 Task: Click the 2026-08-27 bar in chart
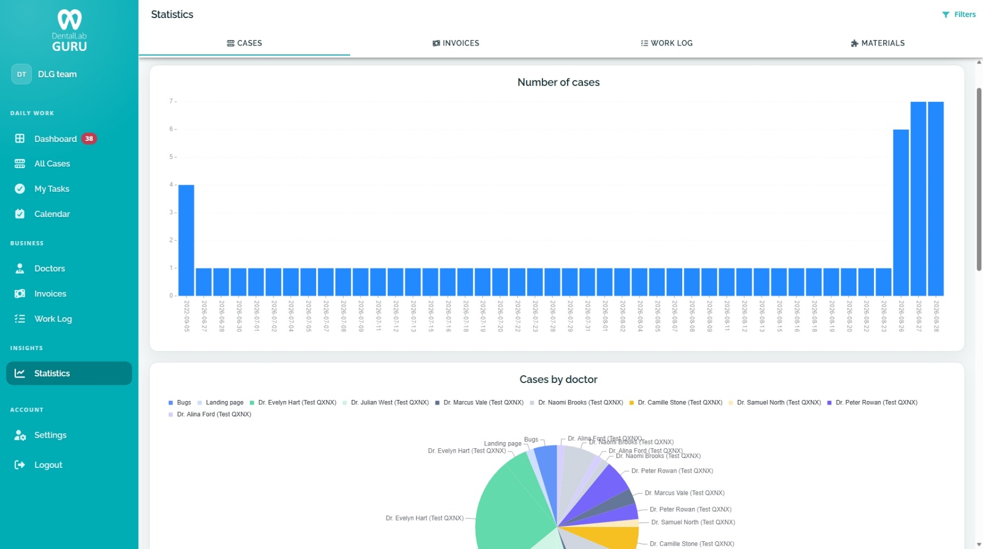tap(918, 199)
